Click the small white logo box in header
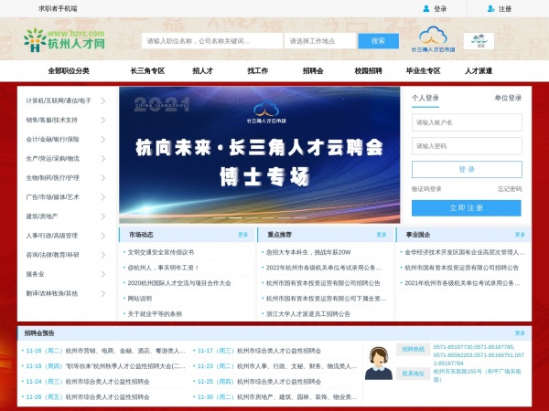 [x=479, y=41]
